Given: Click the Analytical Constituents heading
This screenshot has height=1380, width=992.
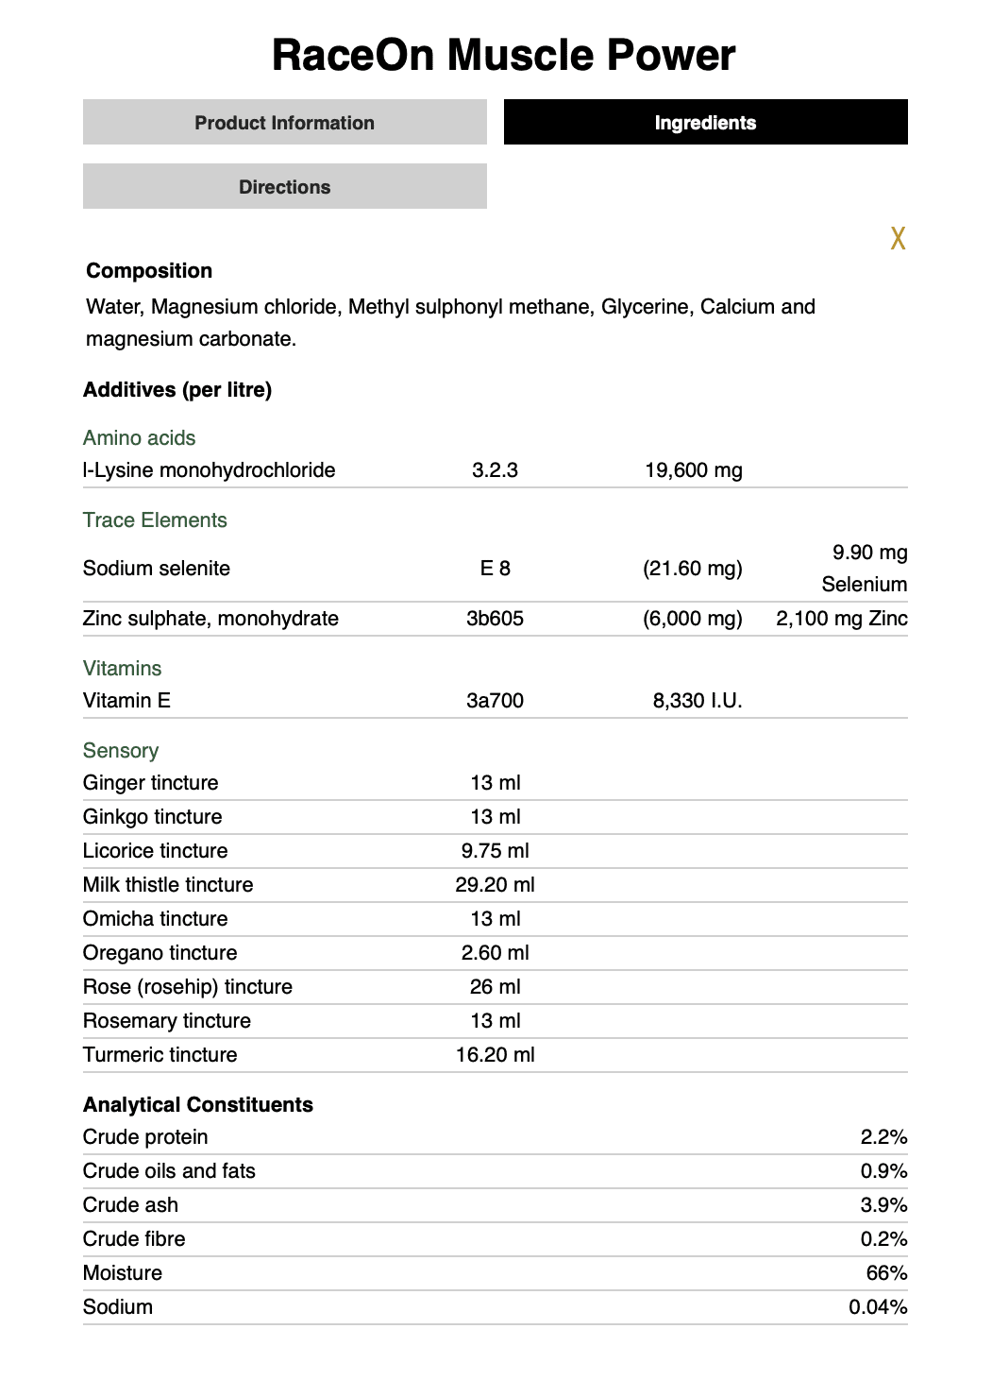Looking at the screenshot, I should 198,1105.
